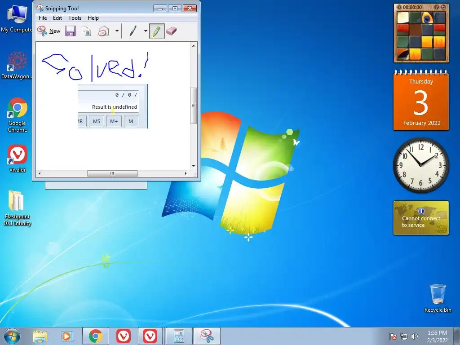Click the first Vivaldi taskbar icon
The image size is (460, 345).
[x=123, y=336]
